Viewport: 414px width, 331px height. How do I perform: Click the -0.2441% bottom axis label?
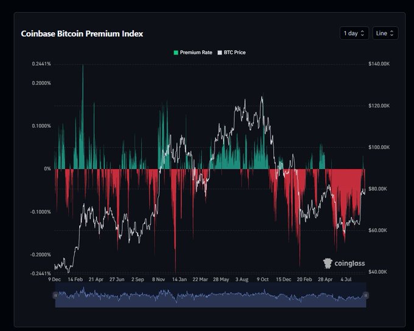click(40, 273)
